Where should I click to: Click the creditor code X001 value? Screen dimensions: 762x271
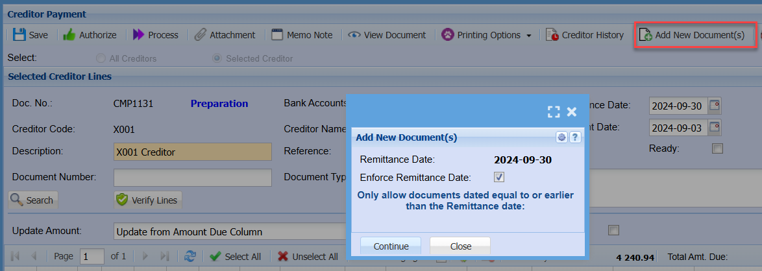point(124,129)
